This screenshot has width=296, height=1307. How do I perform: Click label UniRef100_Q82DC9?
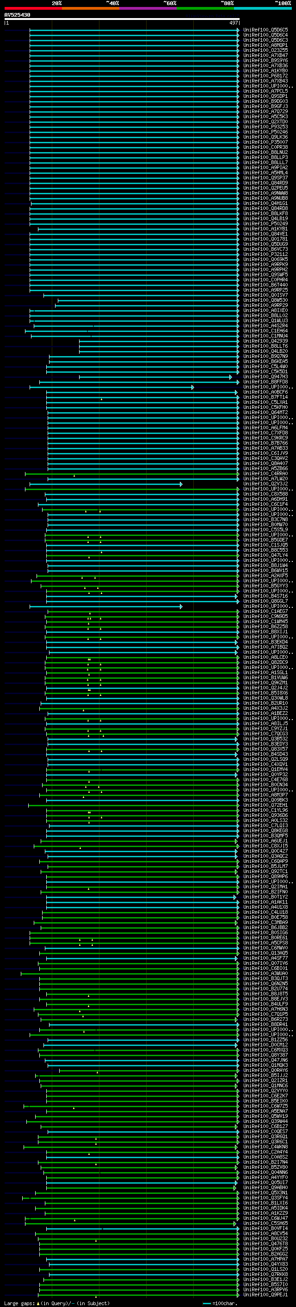[265, 662]
